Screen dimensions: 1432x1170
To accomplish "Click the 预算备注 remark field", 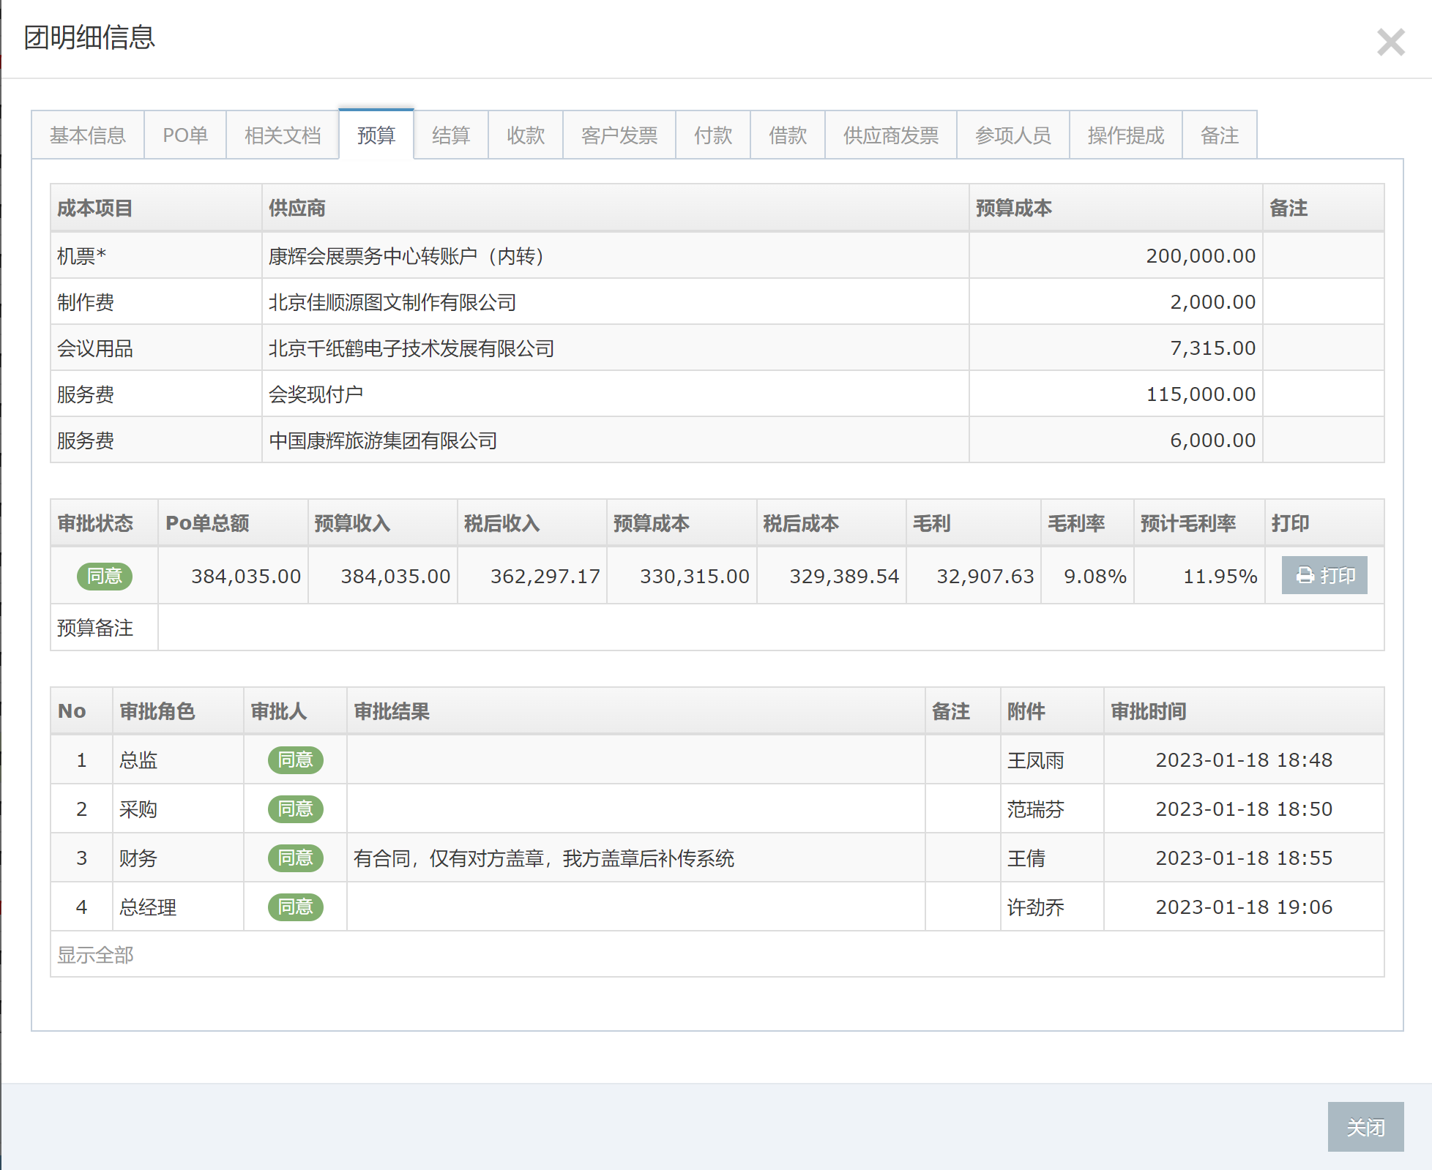I will [770, 628].
